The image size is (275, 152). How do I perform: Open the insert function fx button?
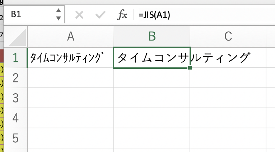[123, 15]
